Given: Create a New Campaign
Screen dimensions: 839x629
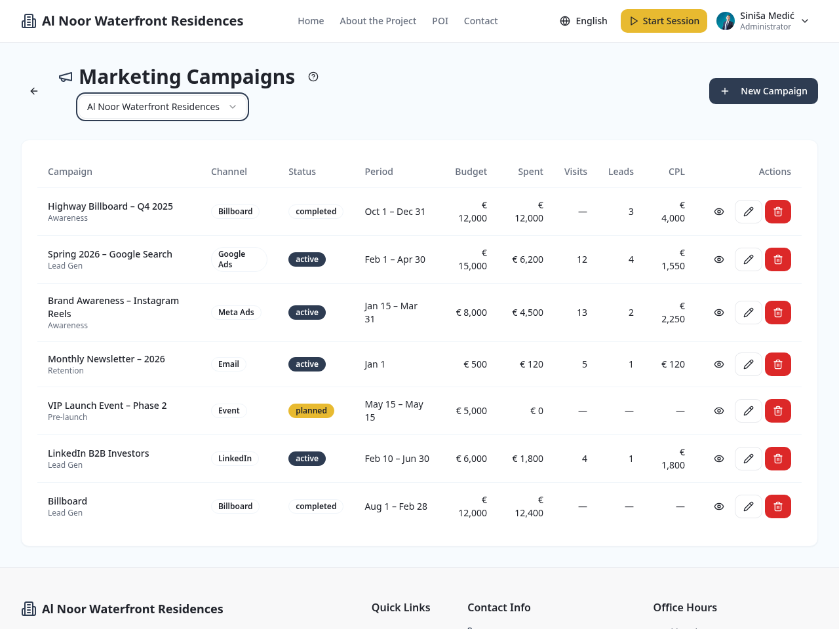Looking at the screenshot, I should (764, 91).
